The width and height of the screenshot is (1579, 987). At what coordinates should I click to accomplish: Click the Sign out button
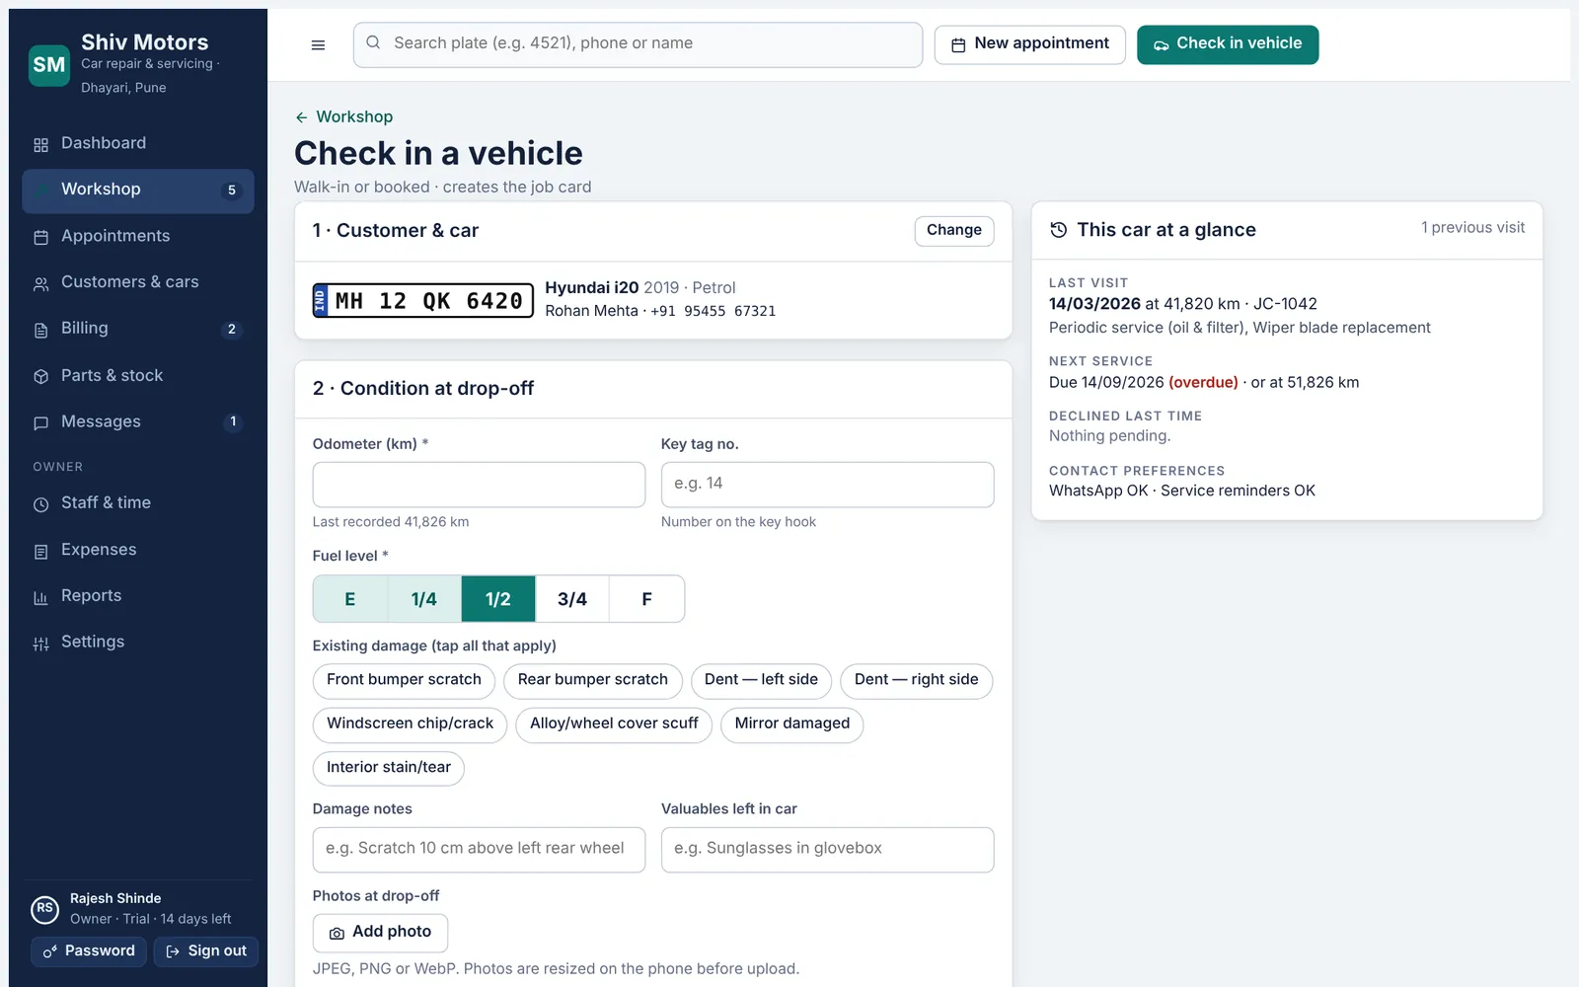[205, 951]
